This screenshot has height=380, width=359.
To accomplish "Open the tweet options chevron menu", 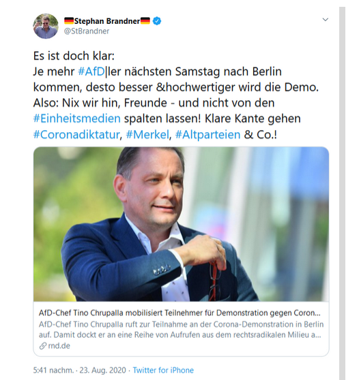I will [325, 19].
